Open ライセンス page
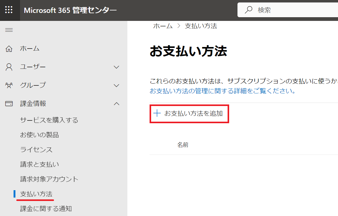The image size is (338, 216). tap(36, 150)
